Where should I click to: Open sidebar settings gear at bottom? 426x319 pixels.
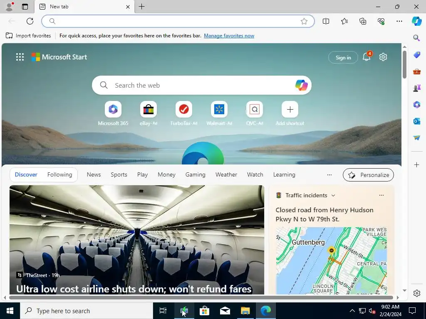click(x=416, y=293)
